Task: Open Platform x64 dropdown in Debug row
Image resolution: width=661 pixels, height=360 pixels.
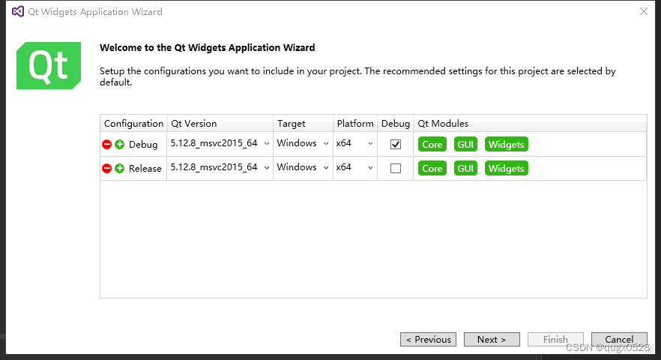Action: click(355, 143)
